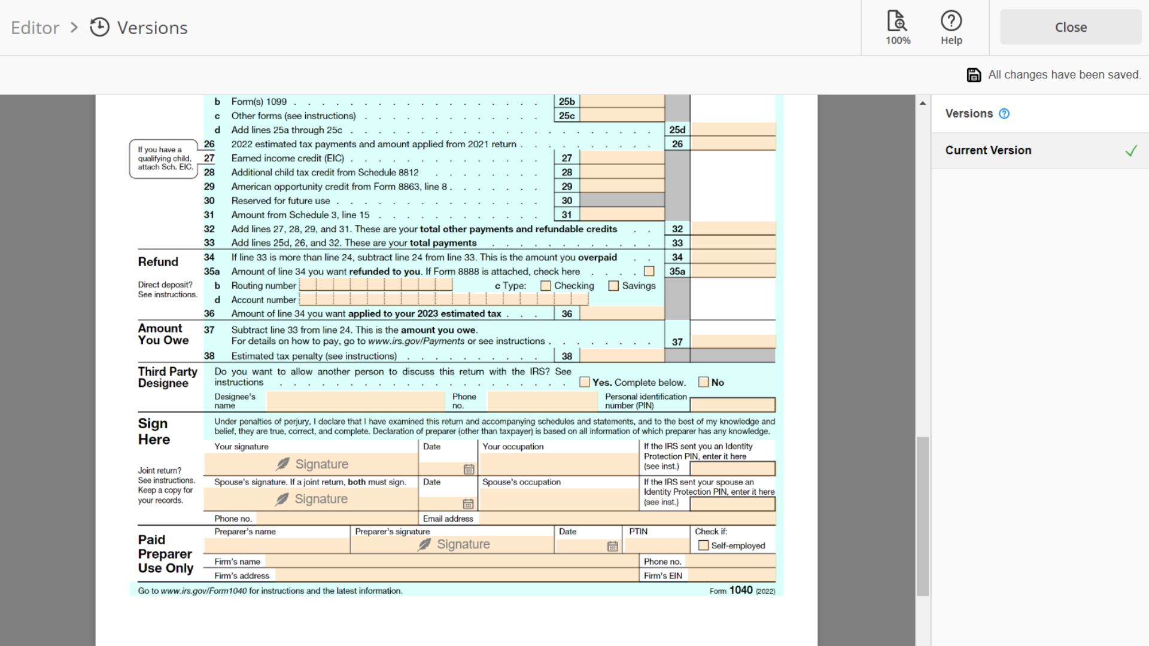Screen dimensions: 1149x646
Task: Click the line 27 EIC amount field
Action: click(622, 158)
